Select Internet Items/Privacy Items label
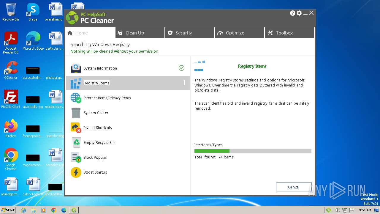 [x=107, y=98]
